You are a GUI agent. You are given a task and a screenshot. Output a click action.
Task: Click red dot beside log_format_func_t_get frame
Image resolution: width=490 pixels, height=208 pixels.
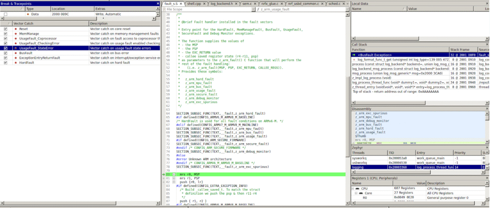[x=354, y=59]
